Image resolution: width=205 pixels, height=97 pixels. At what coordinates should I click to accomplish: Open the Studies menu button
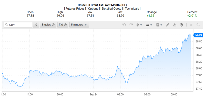point(48,25)
